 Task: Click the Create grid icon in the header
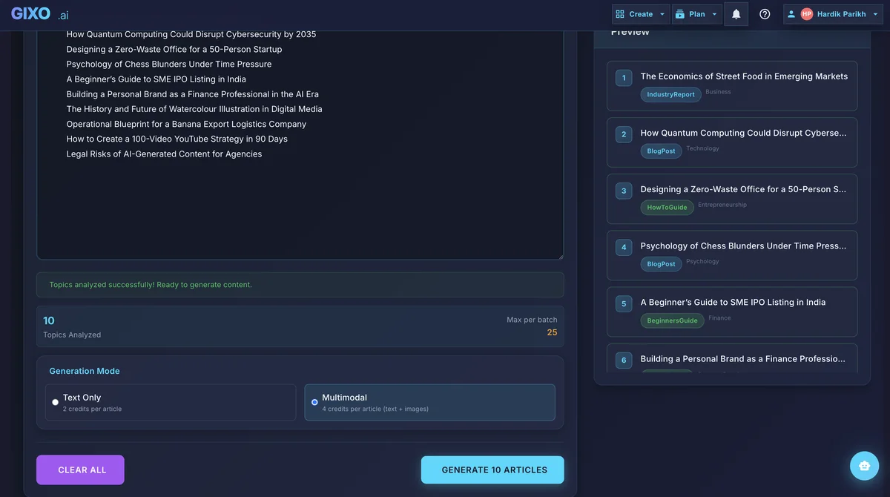click(619, 13)
